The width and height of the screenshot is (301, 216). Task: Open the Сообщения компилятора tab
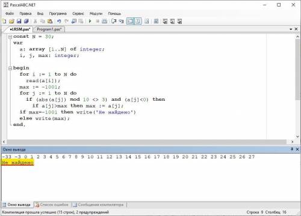[99, 205]
